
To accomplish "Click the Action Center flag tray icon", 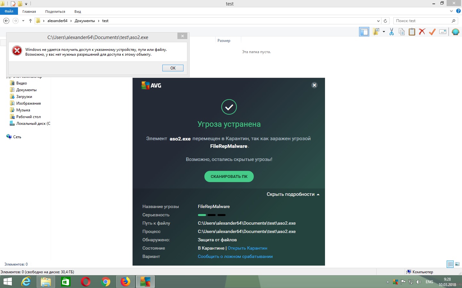I will tap(403, 282).
